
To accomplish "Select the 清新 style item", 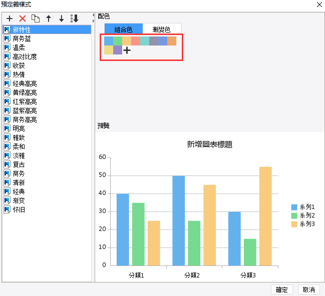I will click(47, 182).
